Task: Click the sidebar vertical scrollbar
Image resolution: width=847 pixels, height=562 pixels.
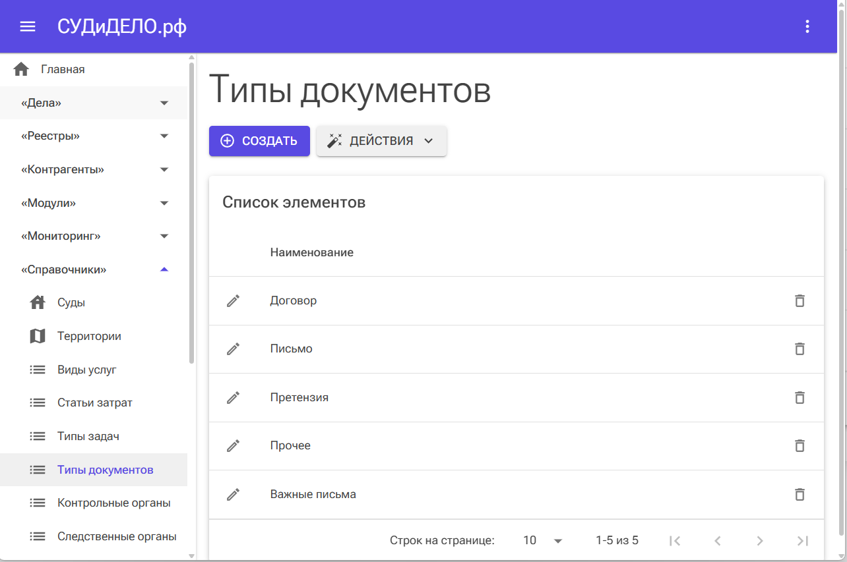Action: (191, 211)
